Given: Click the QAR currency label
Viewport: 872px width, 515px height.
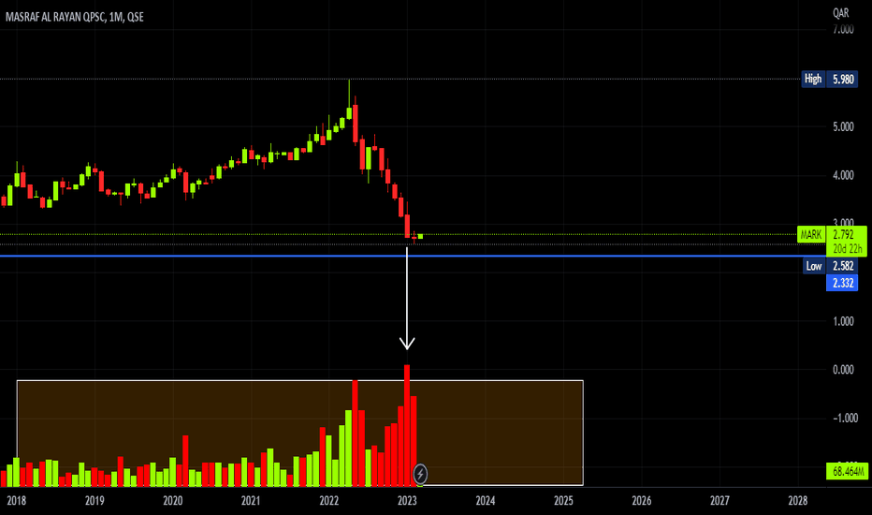Looking at the screenshot, I should coord(841,13).
